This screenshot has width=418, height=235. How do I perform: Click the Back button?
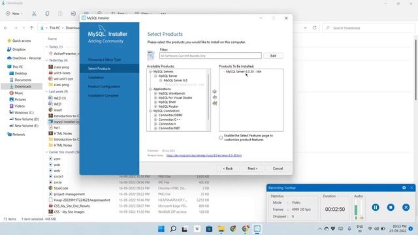coord(228,168)
